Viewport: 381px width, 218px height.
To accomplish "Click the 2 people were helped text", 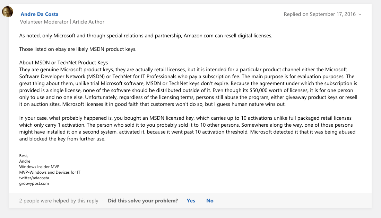I will pyautogui.click(x=59, y=201).
